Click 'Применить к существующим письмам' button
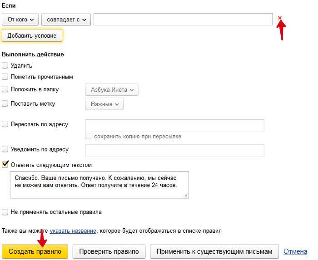Image resolution: width=318 pixels, height=260 pixels. (214, 251)
